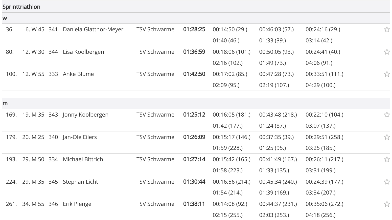The image size is (392, 220).
Task: Favorite Anke Blume using the star icon
Action: coord(386,74)
